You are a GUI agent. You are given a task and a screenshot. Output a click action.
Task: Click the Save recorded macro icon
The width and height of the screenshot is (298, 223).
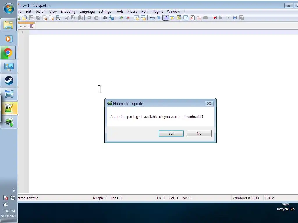tap(242, 18)
